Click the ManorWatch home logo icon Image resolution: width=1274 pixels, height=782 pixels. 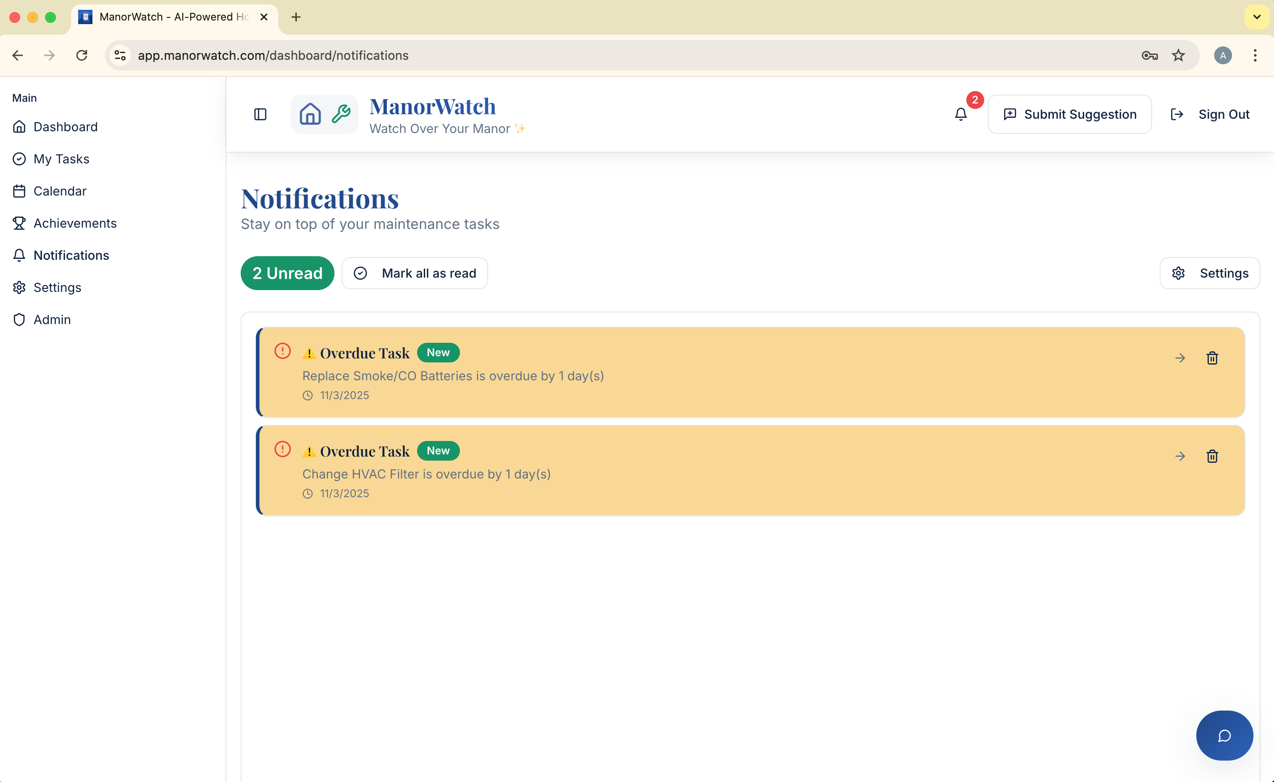[310, 114]
